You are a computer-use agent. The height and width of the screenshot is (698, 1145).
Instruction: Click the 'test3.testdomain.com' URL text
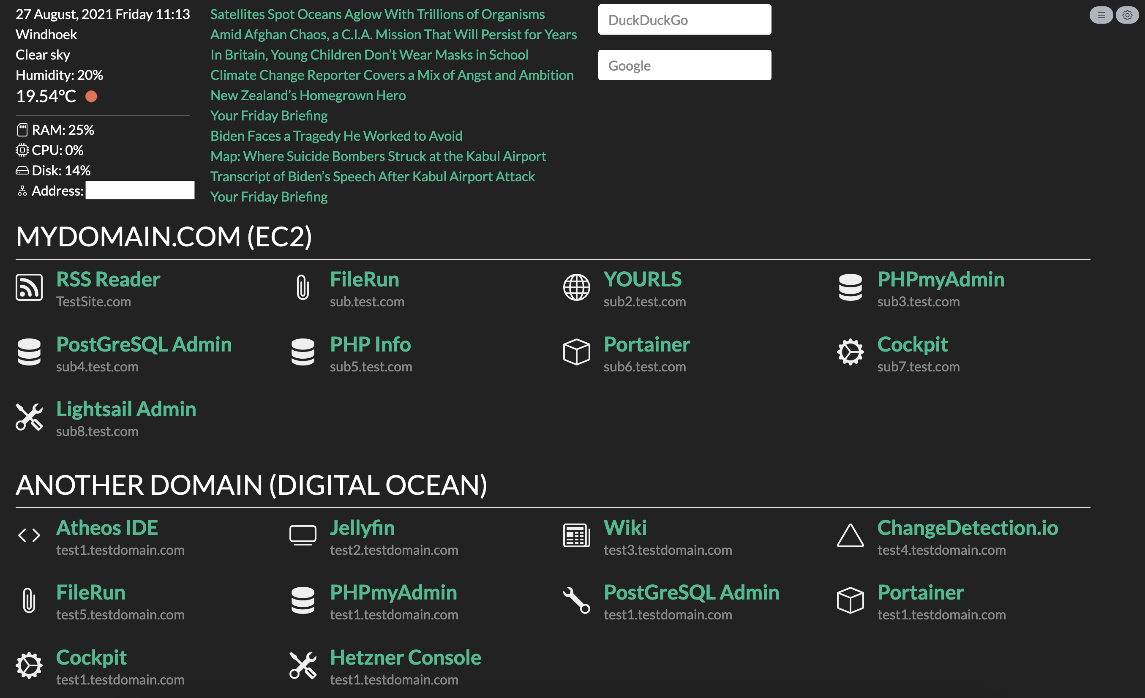click(x=668, y=550)
